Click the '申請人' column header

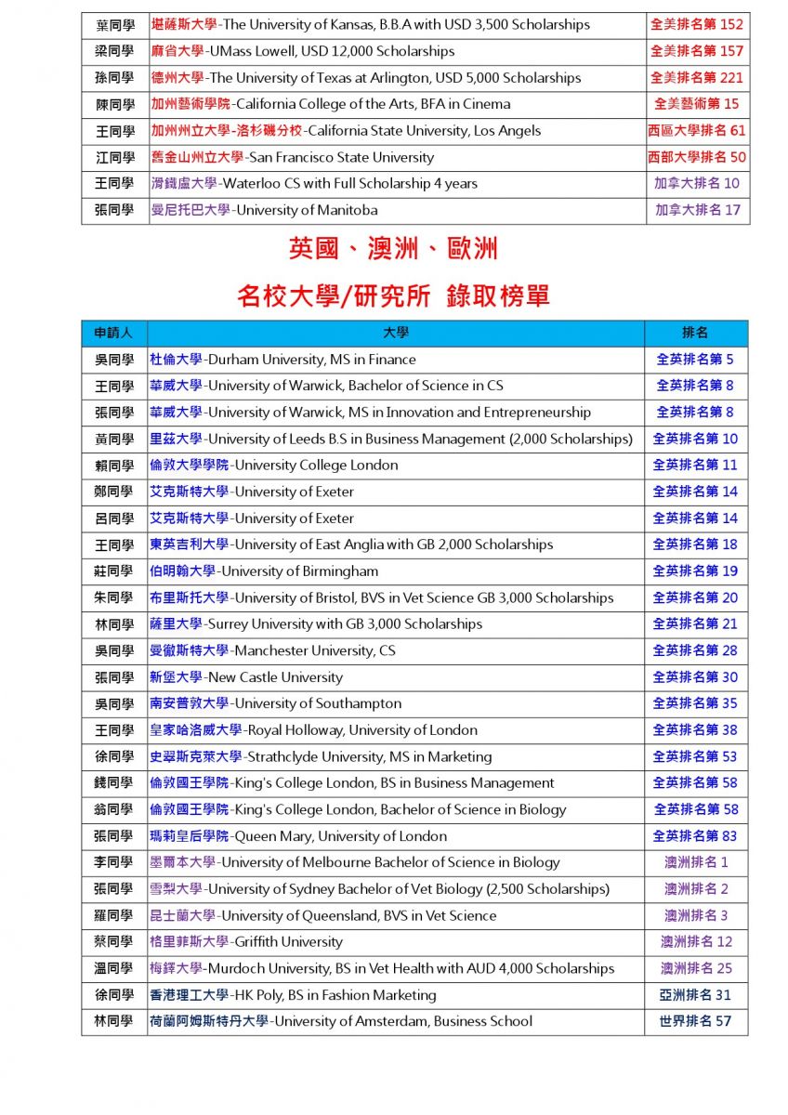[x=114, y=333]
